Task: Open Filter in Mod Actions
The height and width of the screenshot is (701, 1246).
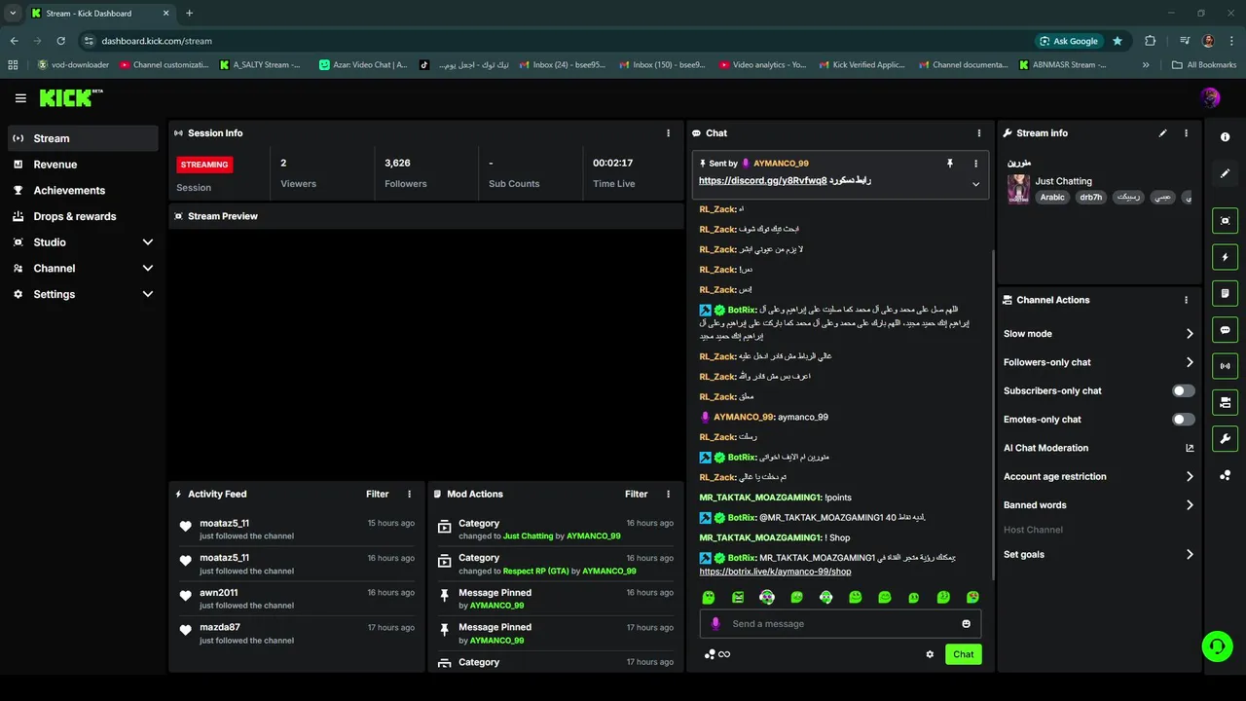Action: click(637, 495)
